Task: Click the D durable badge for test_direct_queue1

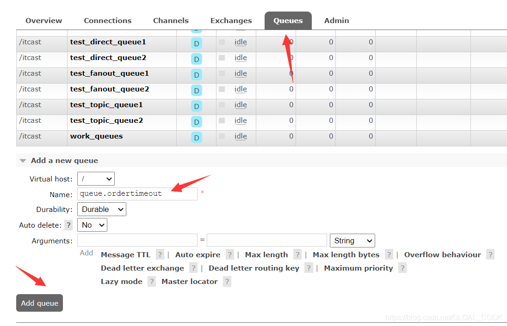Action: [x=196, y=43]
